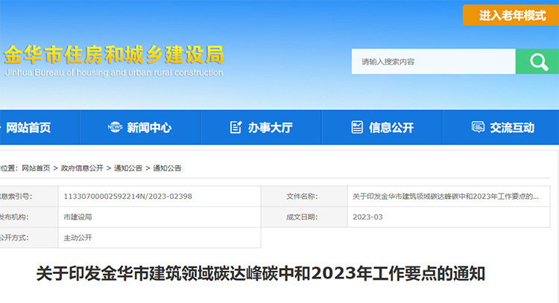Click the Jinhua Bureau English subtitle text
559x303 pixels.
113,73
